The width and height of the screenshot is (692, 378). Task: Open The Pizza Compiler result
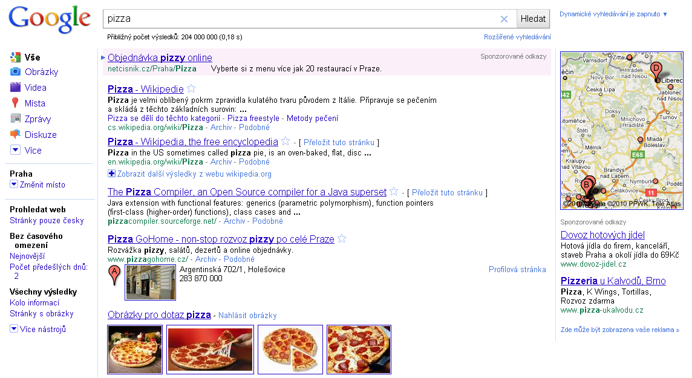point(247,192)
